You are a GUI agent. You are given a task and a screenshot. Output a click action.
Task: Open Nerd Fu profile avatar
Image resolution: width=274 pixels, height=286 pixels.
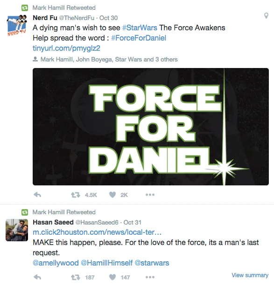(17, 26)
